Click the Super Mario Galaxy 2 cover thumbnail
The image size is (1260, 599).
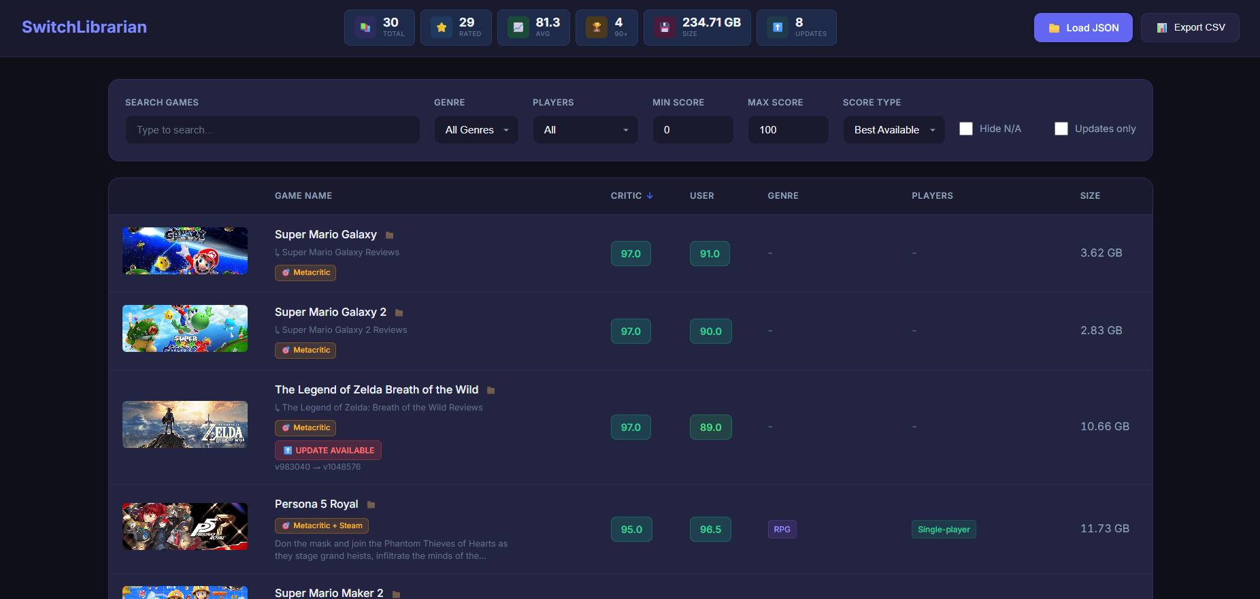[x=185, y=329]
